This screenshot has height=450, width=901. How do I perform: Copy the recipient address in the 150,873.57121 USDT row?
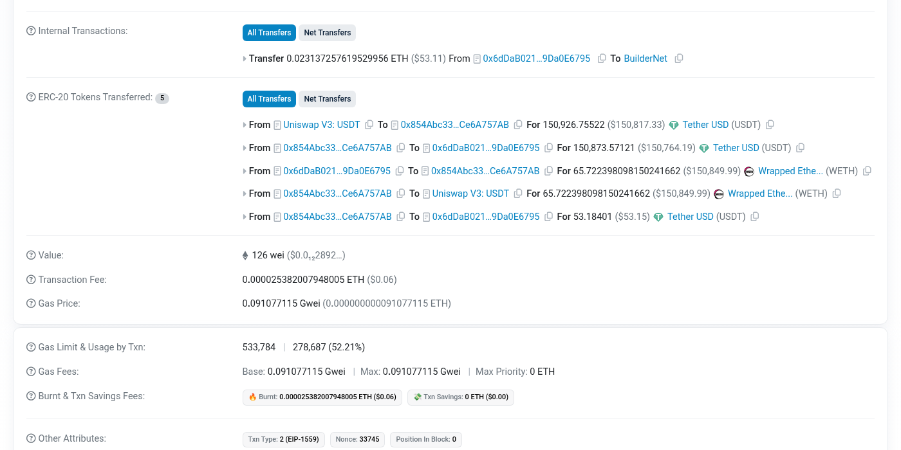549,148
